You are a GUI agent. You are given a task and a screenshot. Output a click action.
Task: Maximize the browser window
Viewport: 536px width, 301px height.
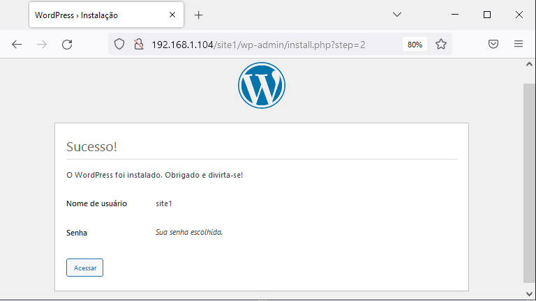[487, 15]
